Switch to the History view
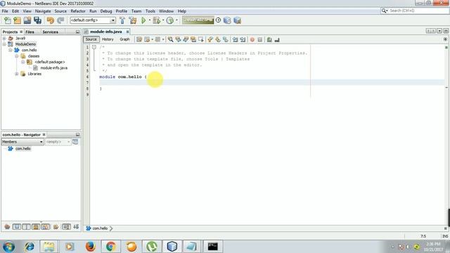This screenshot has height=253, width=450. (x=108, y=39)
